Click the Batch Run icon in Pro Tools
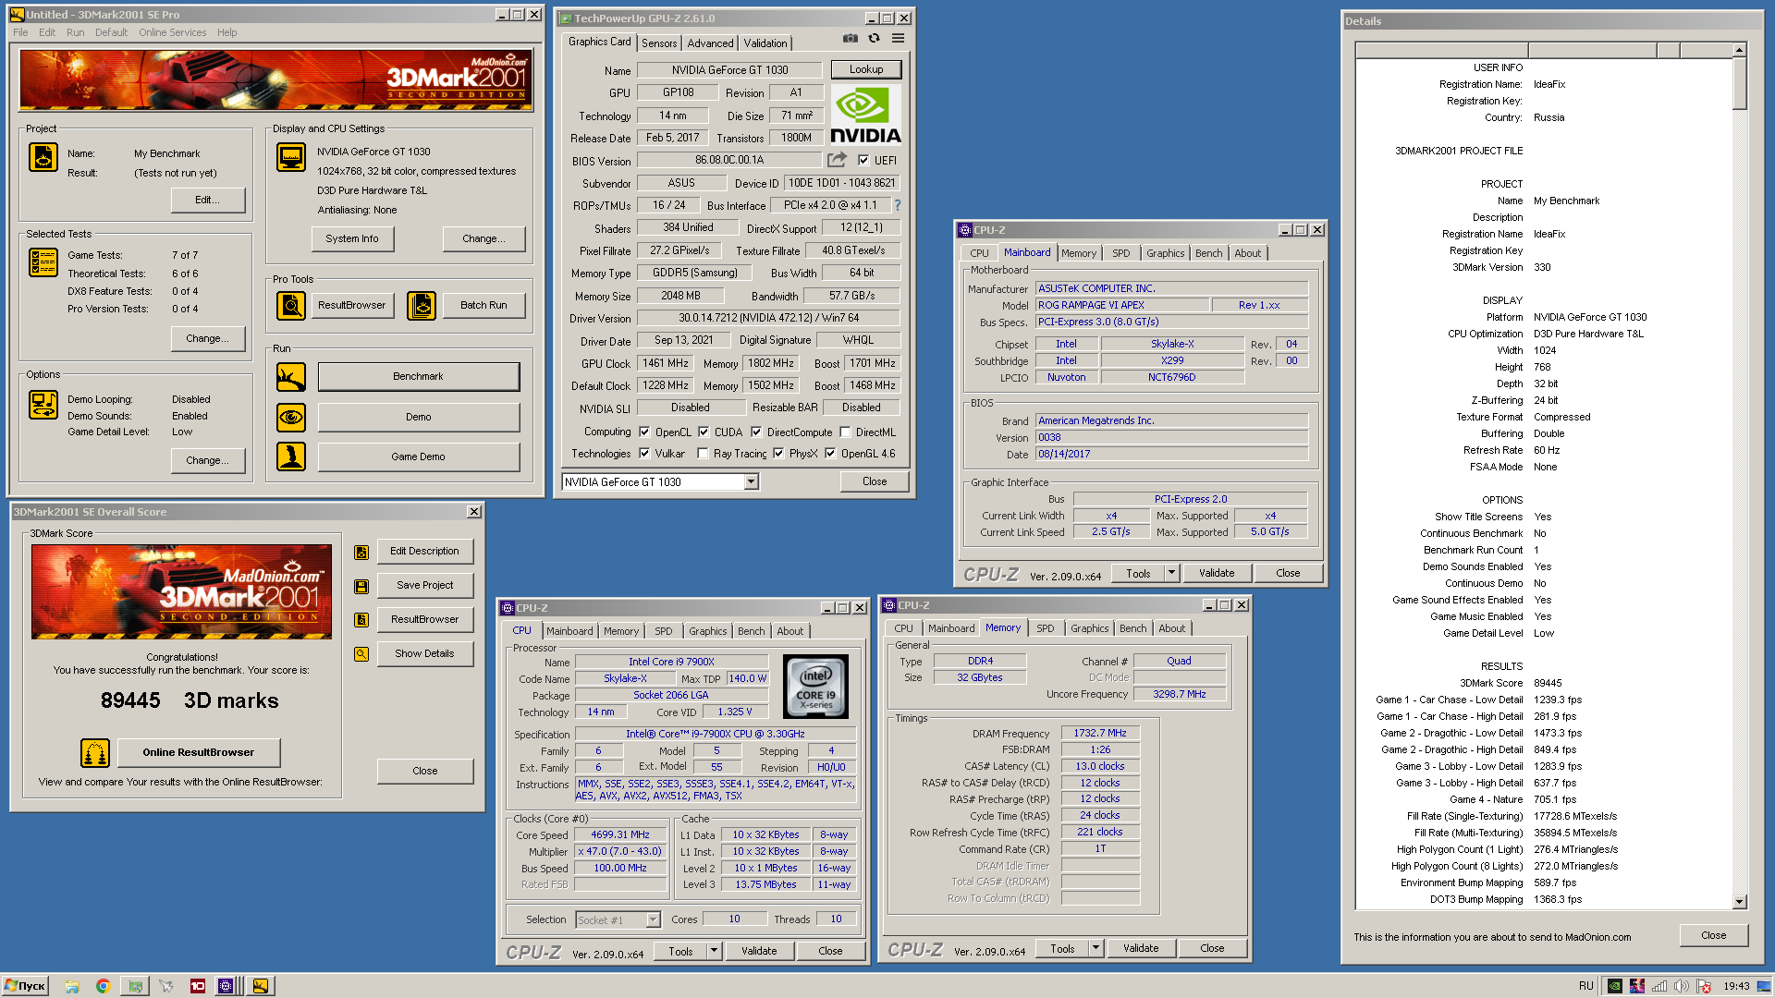 point(422,305)
